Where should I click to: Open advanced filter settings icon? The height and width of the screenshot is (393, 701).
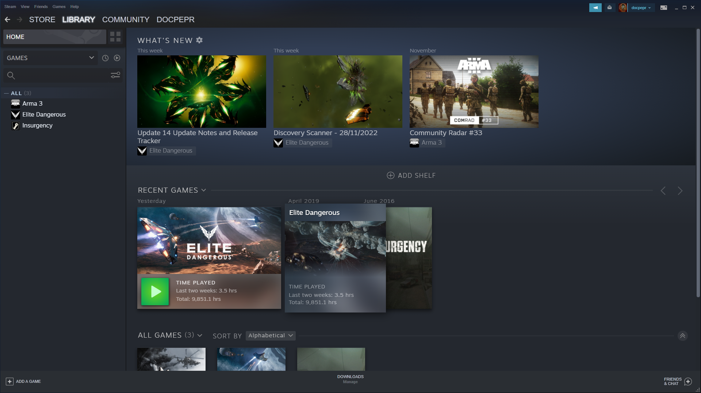[x=115, y=75]
